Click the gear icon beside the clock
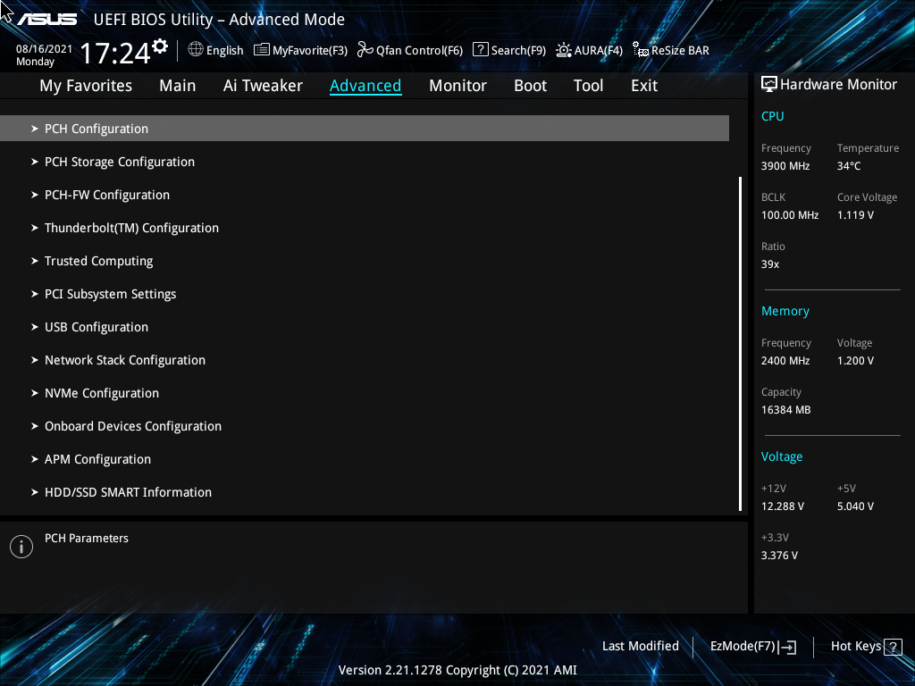This screenshot has height=686, width=915. point(160,46)
